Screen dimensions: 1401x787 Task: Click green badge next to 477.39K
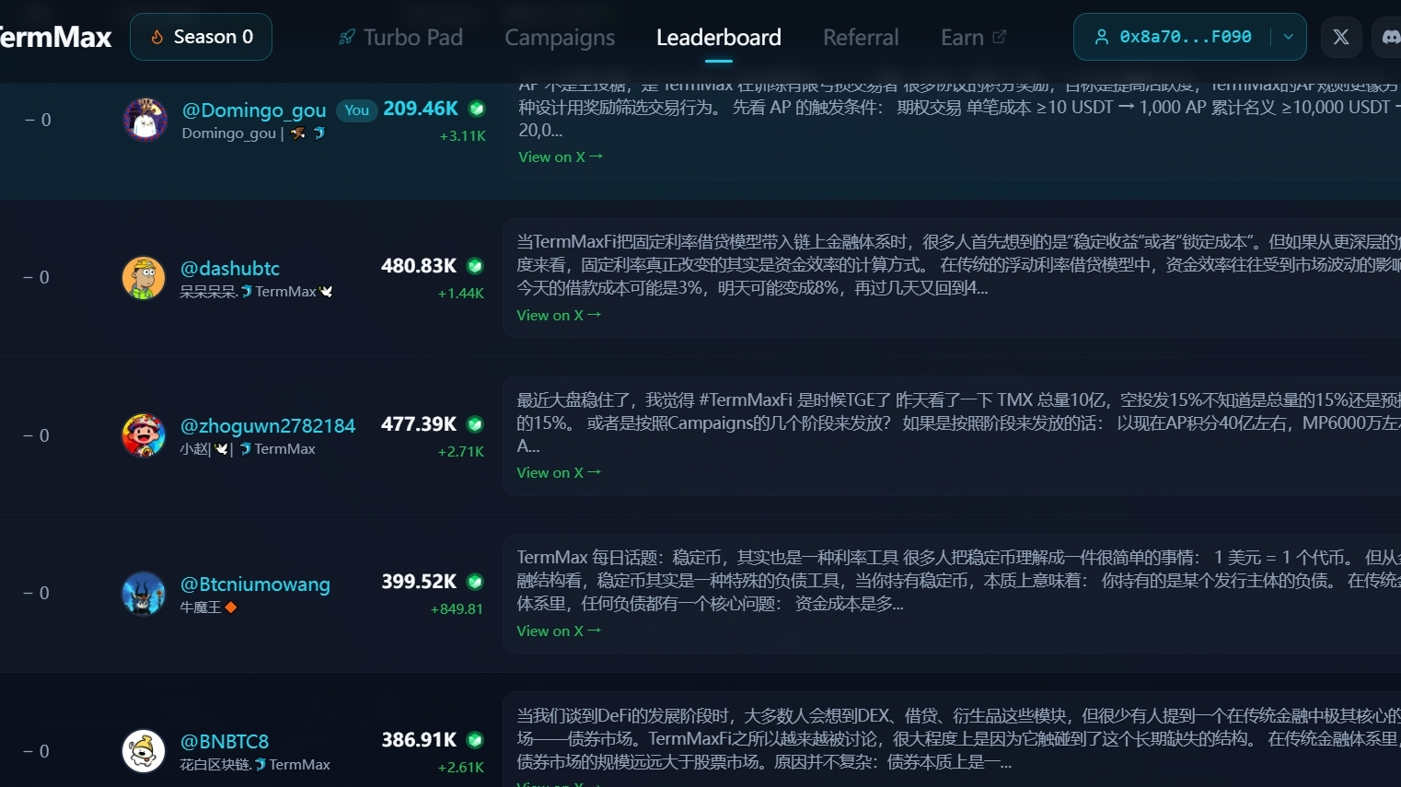(x=475, y=424)
